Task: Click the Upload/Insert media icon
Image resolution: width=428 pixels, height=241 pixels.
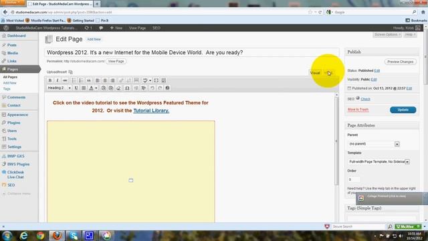Action: [70, 72]
